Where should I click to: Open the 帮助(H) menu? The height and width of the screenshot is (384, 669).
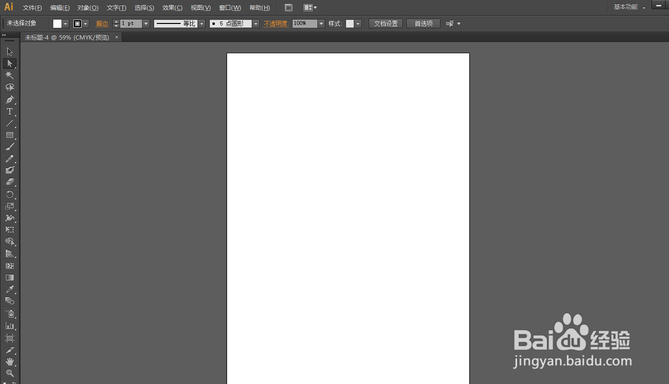point(259,8)
